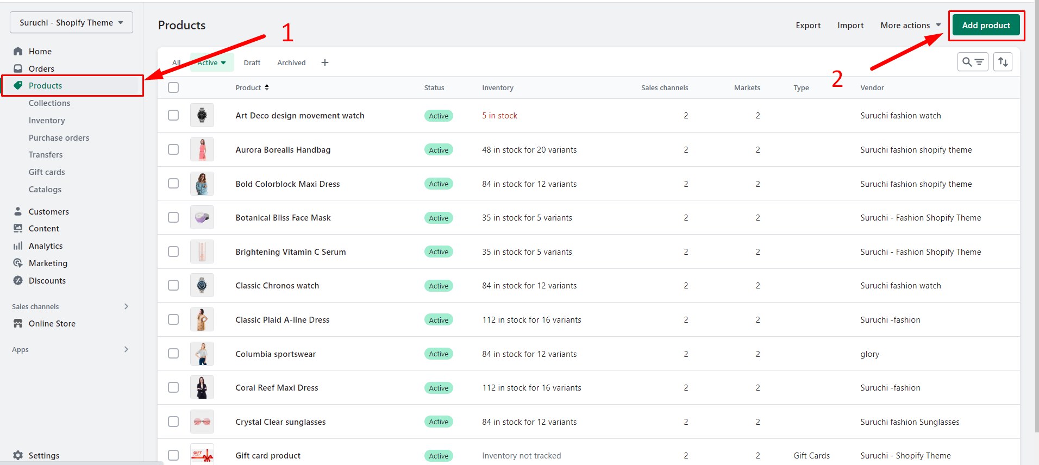Click the Marketing target icon
1039x465 pixels.
(18, 263)
